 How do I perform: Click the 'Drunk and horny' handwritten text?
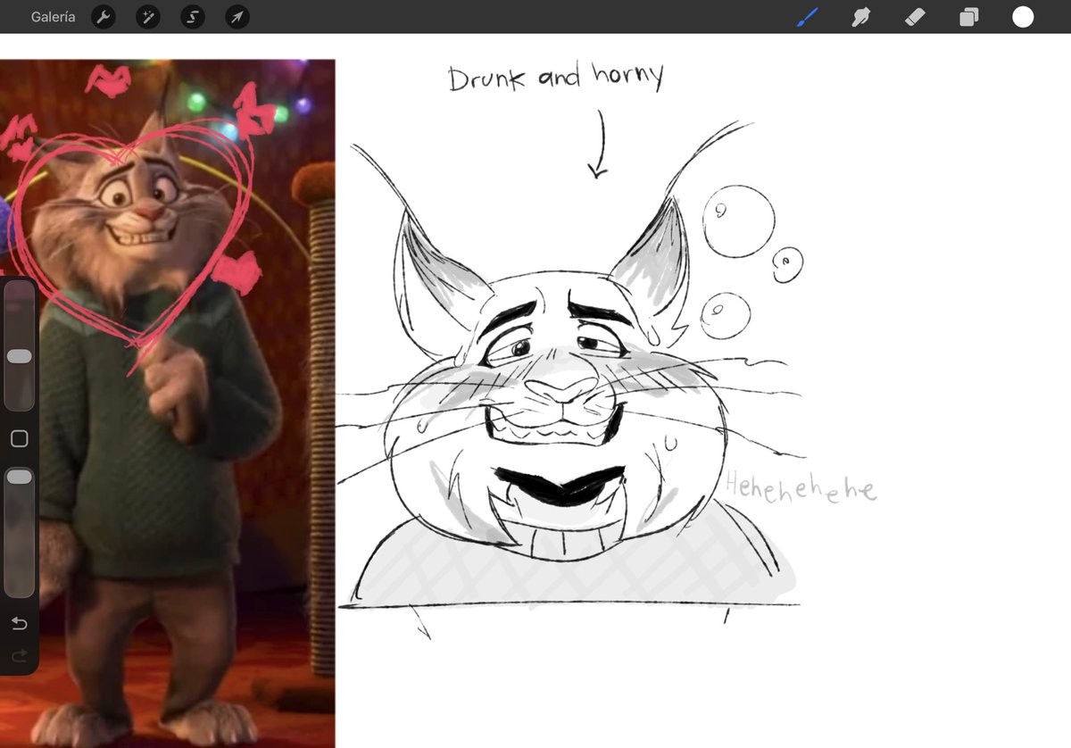click(556, 79)
